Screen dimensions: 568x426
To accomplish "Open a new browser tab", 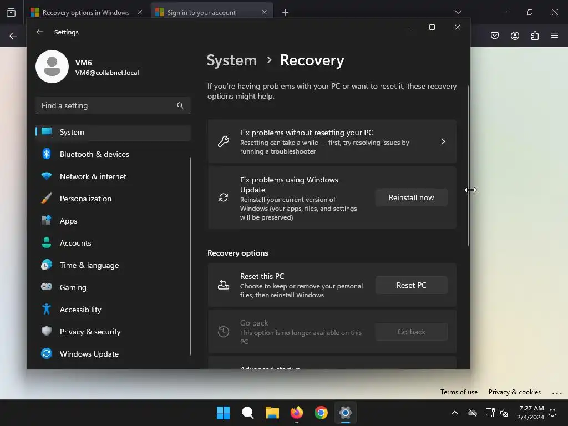I will pyautogui.click(x=286, y=13).
